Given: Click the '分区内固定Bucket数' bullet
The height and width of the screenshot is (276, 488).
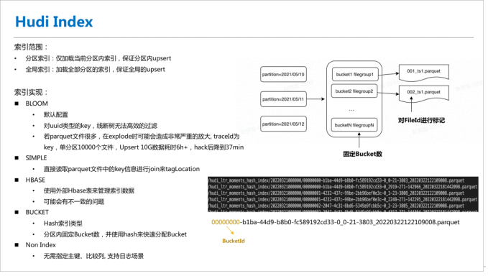Looking at the screenshot, I should coord(115,234).
